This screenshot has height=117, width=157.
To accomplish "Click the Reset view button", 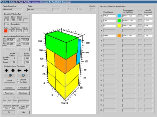I will tap(10, 81).
